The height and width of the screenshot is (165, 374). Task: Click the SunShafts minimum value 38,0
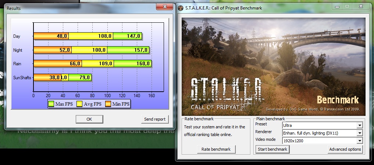point(55,77)
